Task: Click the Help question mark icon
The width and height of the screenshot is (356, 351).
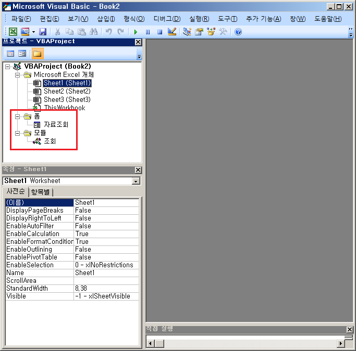Action: 238,32
